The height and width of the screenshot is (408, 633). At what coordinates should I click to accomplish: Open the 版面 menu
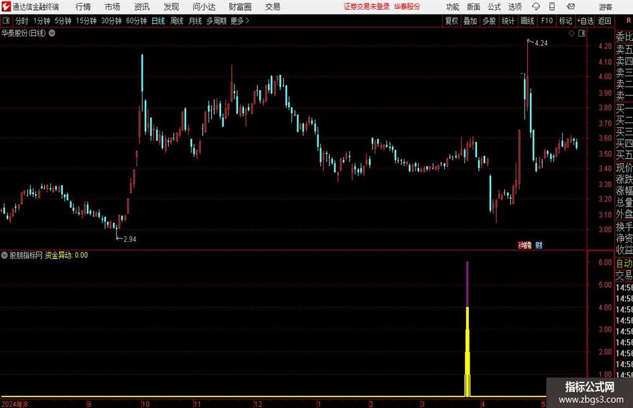[x=474, y=7]
